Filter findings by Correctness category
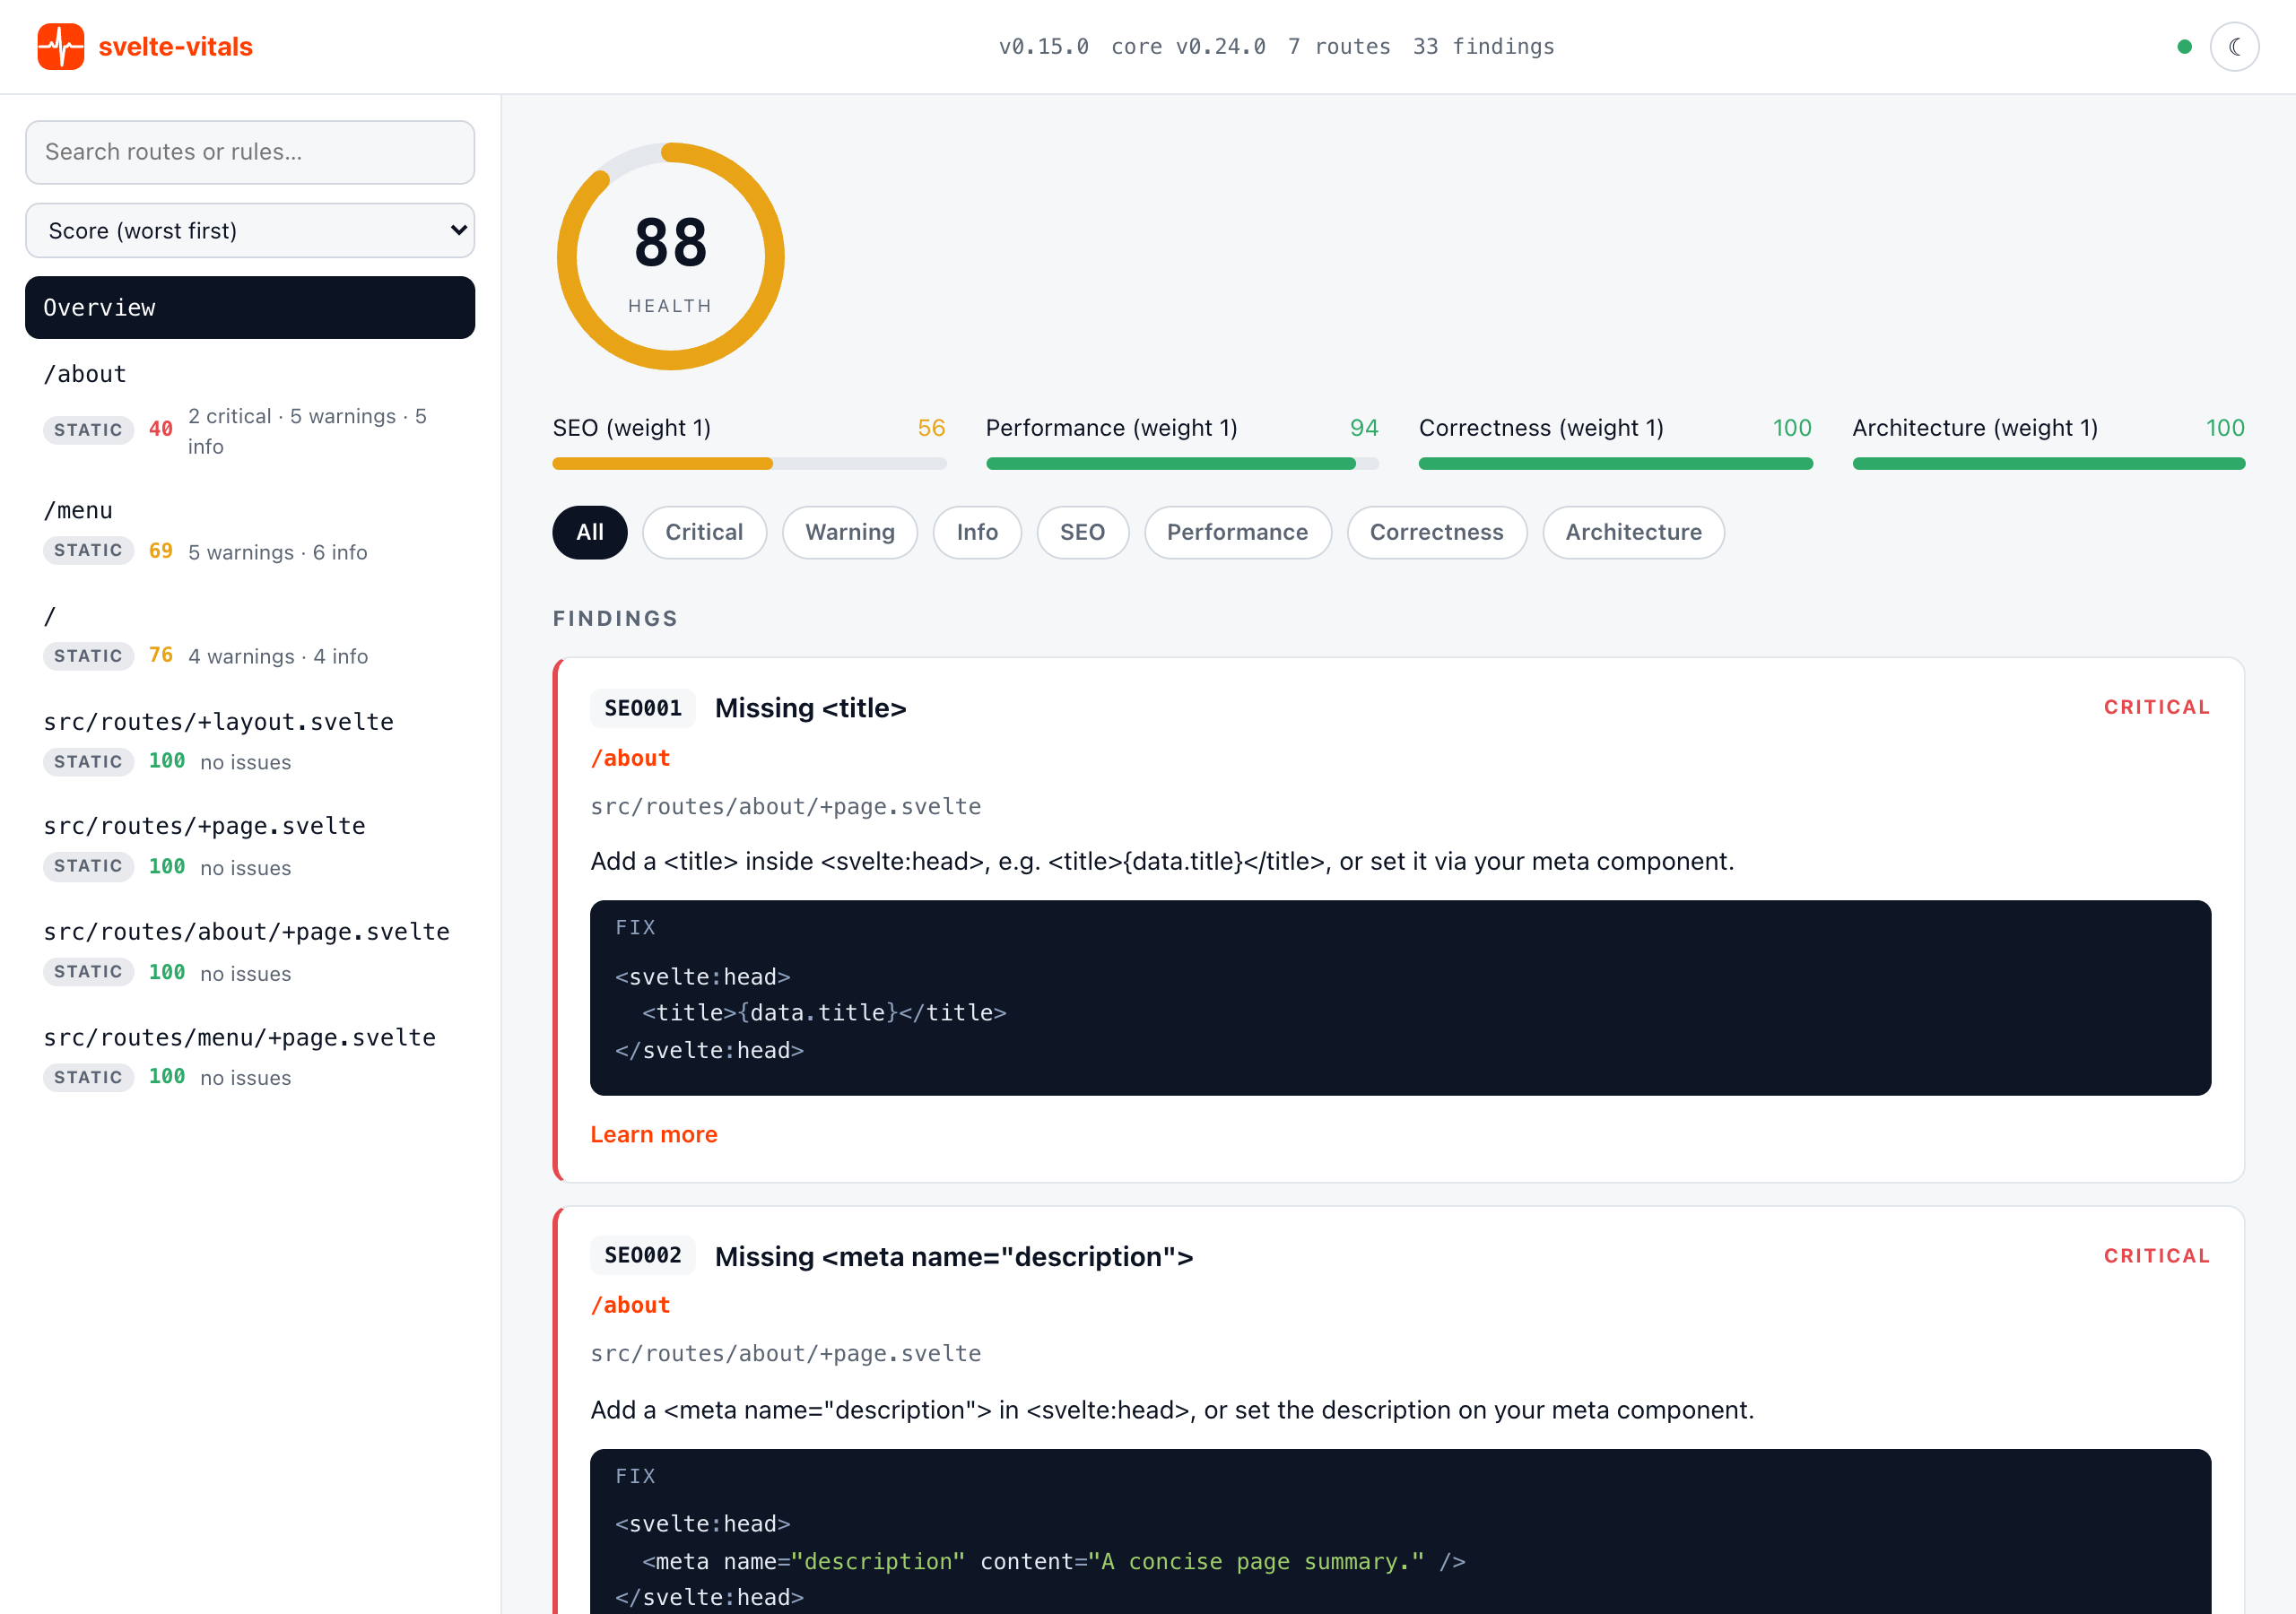 1437,533
